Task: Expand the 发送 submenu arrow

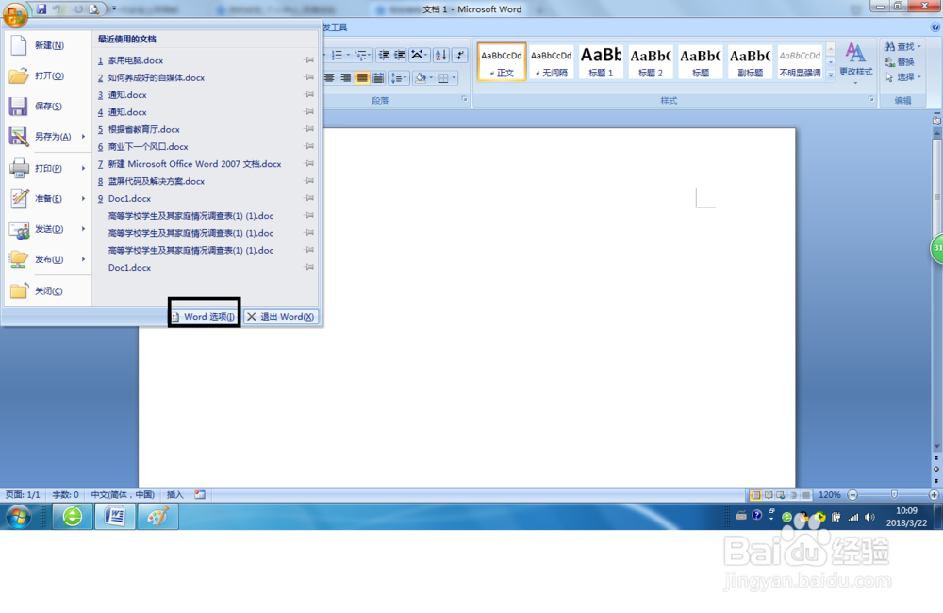Action: 84,229
